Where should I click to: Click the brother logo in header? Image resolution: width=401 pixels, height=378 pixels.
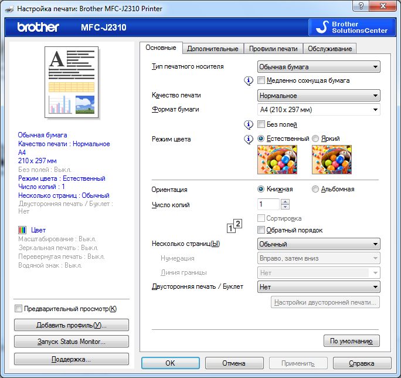tap(38, 27)
